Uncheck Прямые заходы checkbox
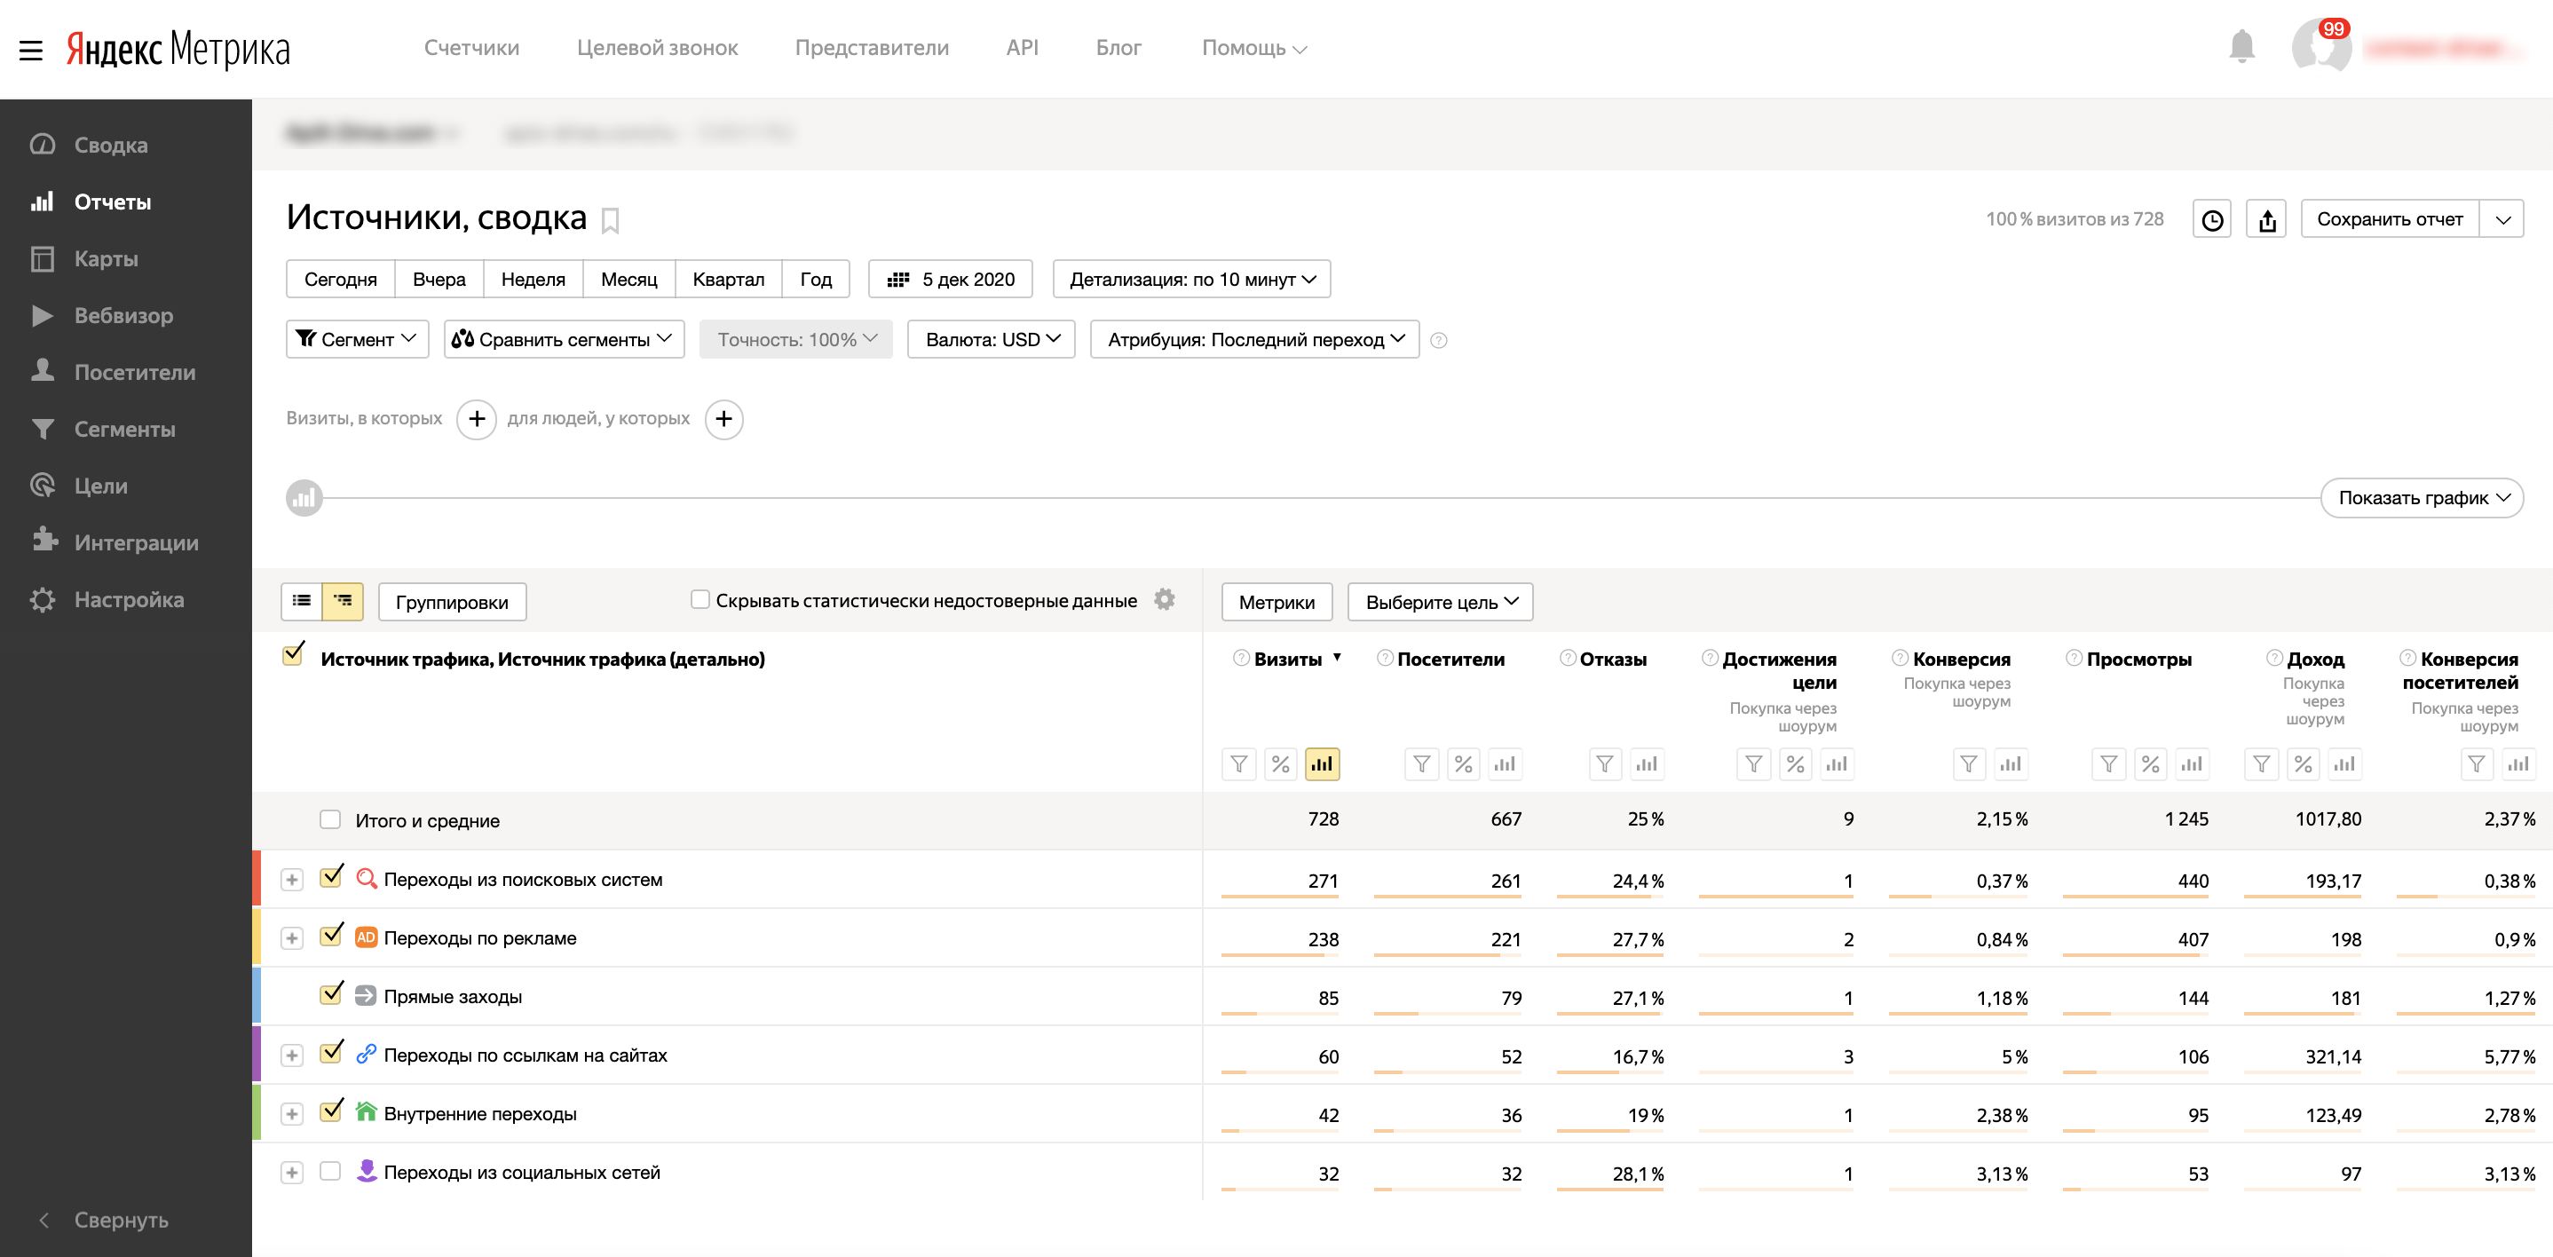2553x1257 pixels. click(x=331, y=993)
